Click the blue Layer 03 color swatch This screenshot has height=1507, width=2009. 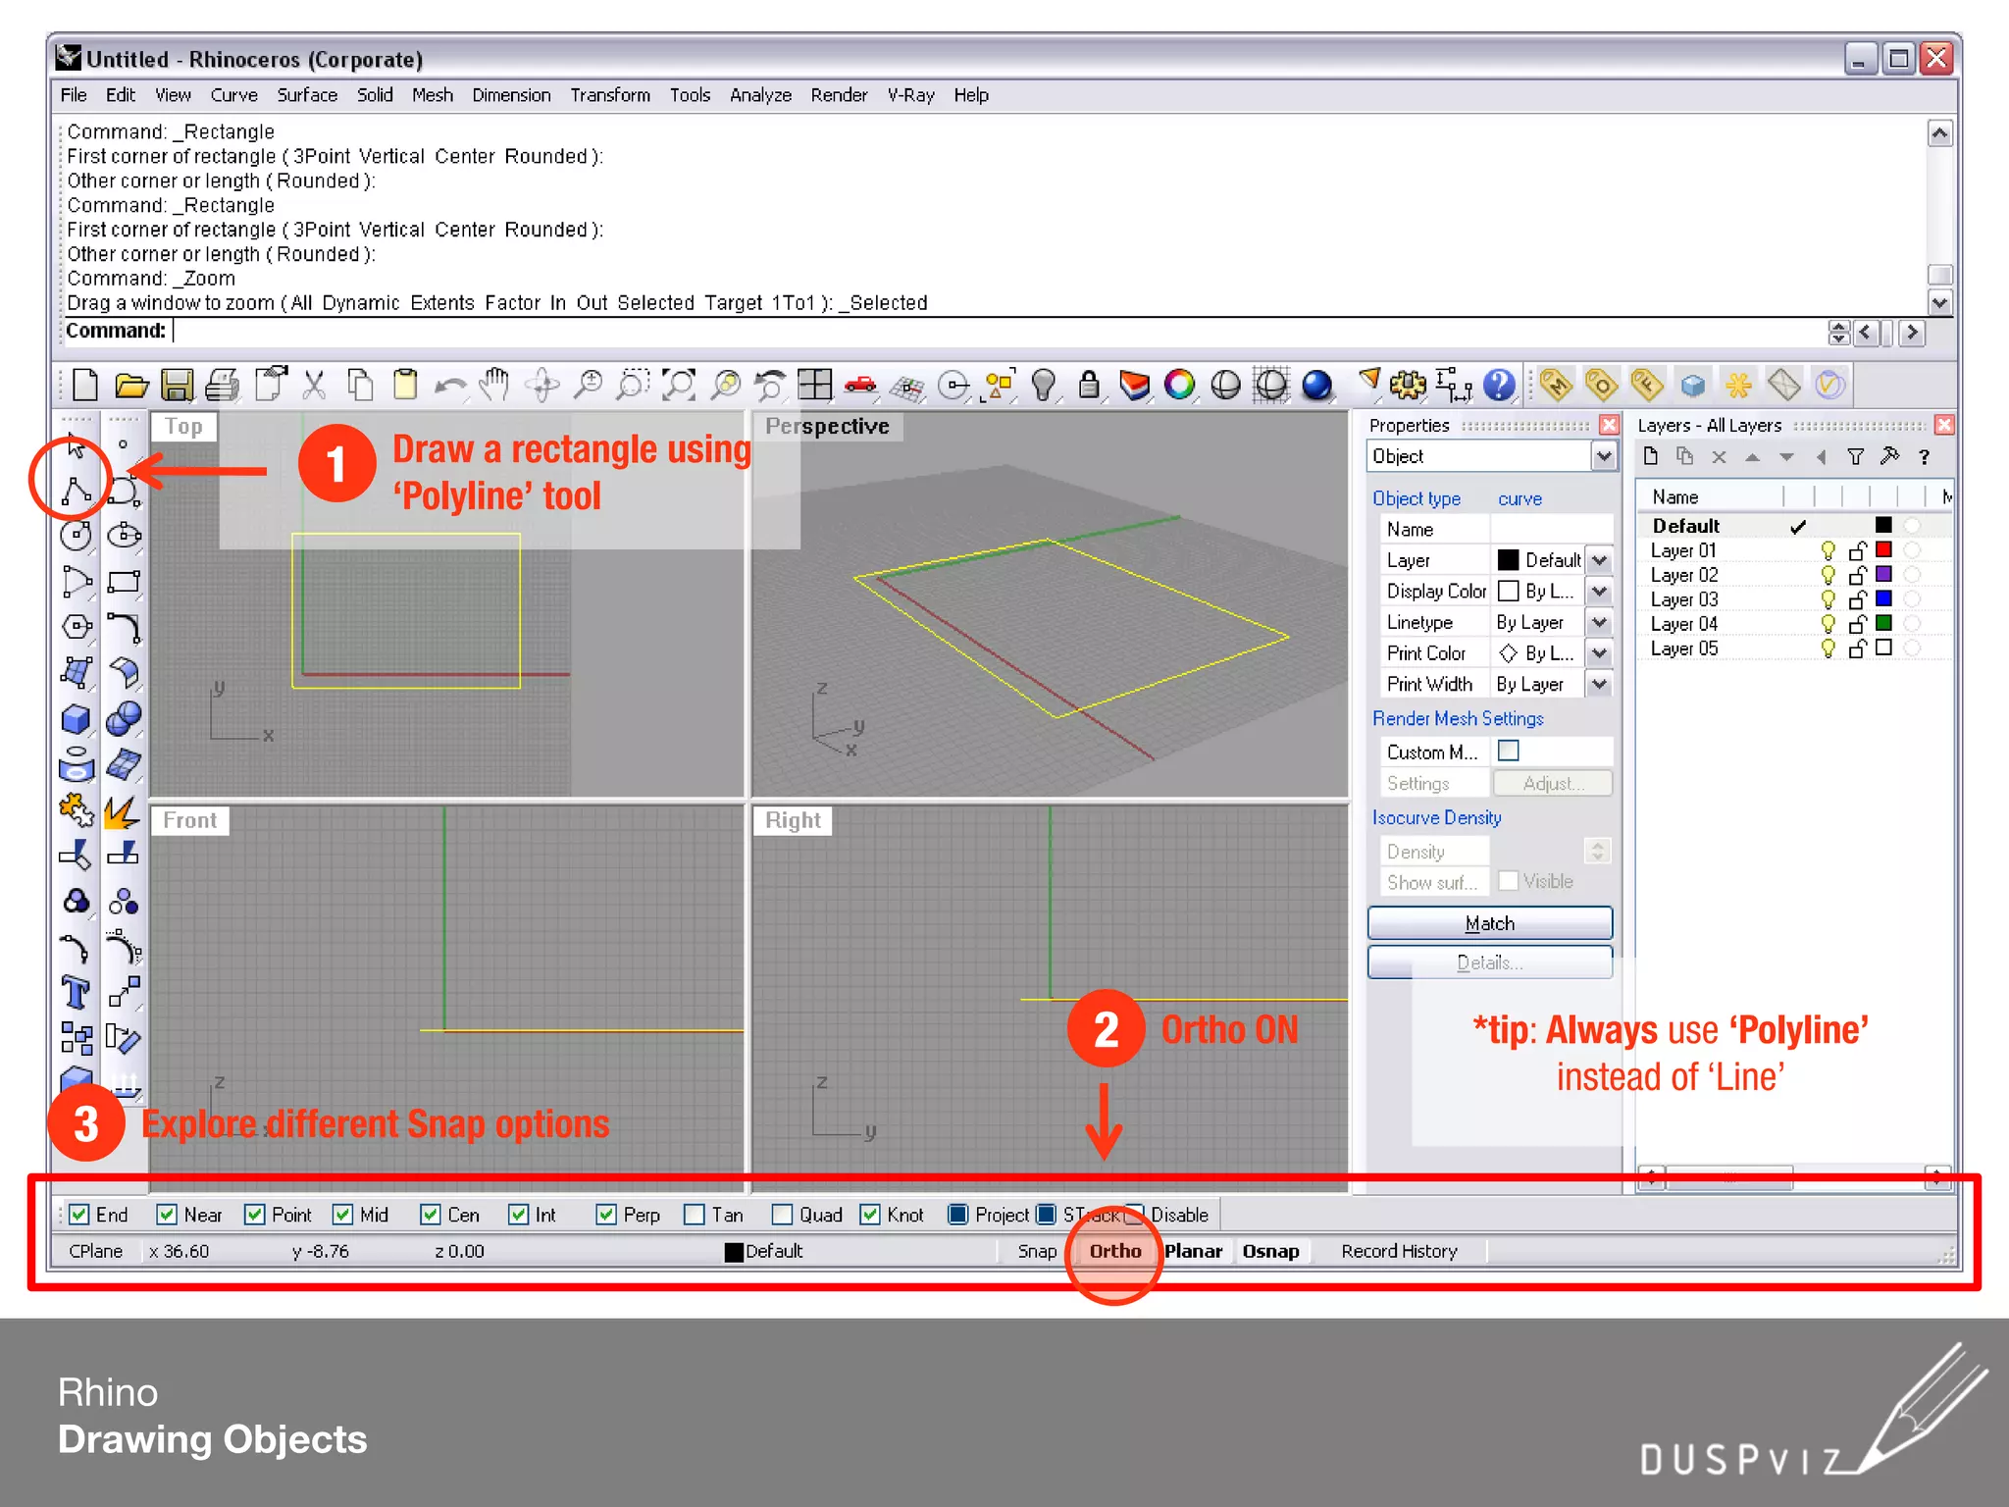pos(1883,598)
